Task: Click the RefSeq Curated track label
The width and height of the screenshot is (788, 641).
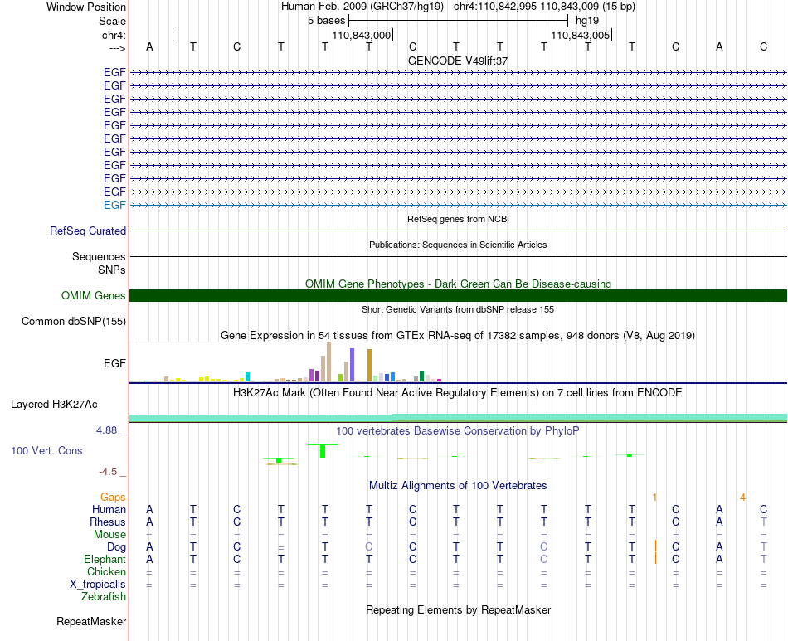Action: tap(88, 231)
